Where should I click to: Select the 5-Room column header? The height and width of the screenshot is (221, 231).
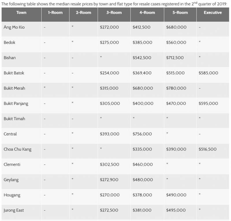tap(180, 13)
